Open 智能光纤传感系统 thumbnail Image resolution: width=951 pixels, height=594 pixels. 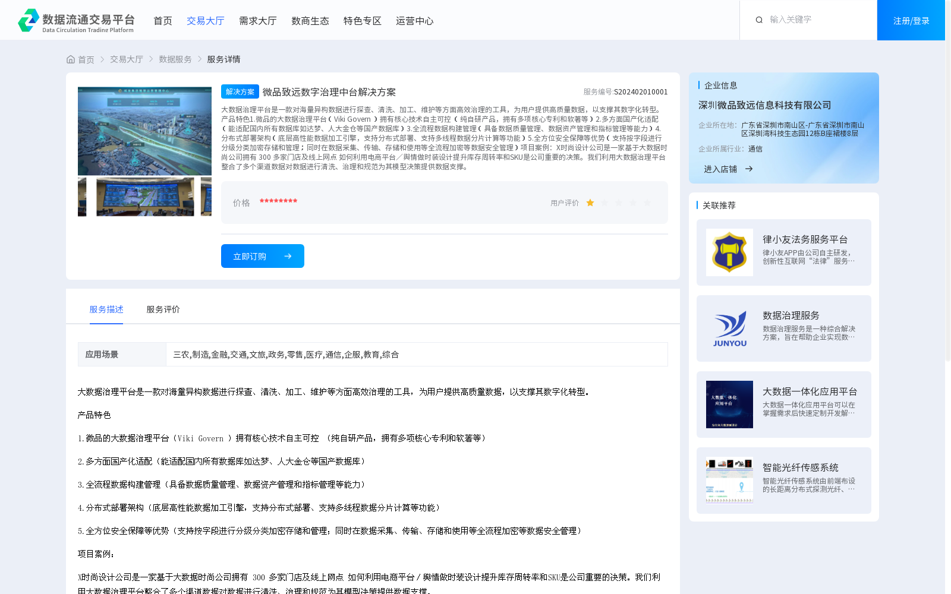click(x=729, y=481)
